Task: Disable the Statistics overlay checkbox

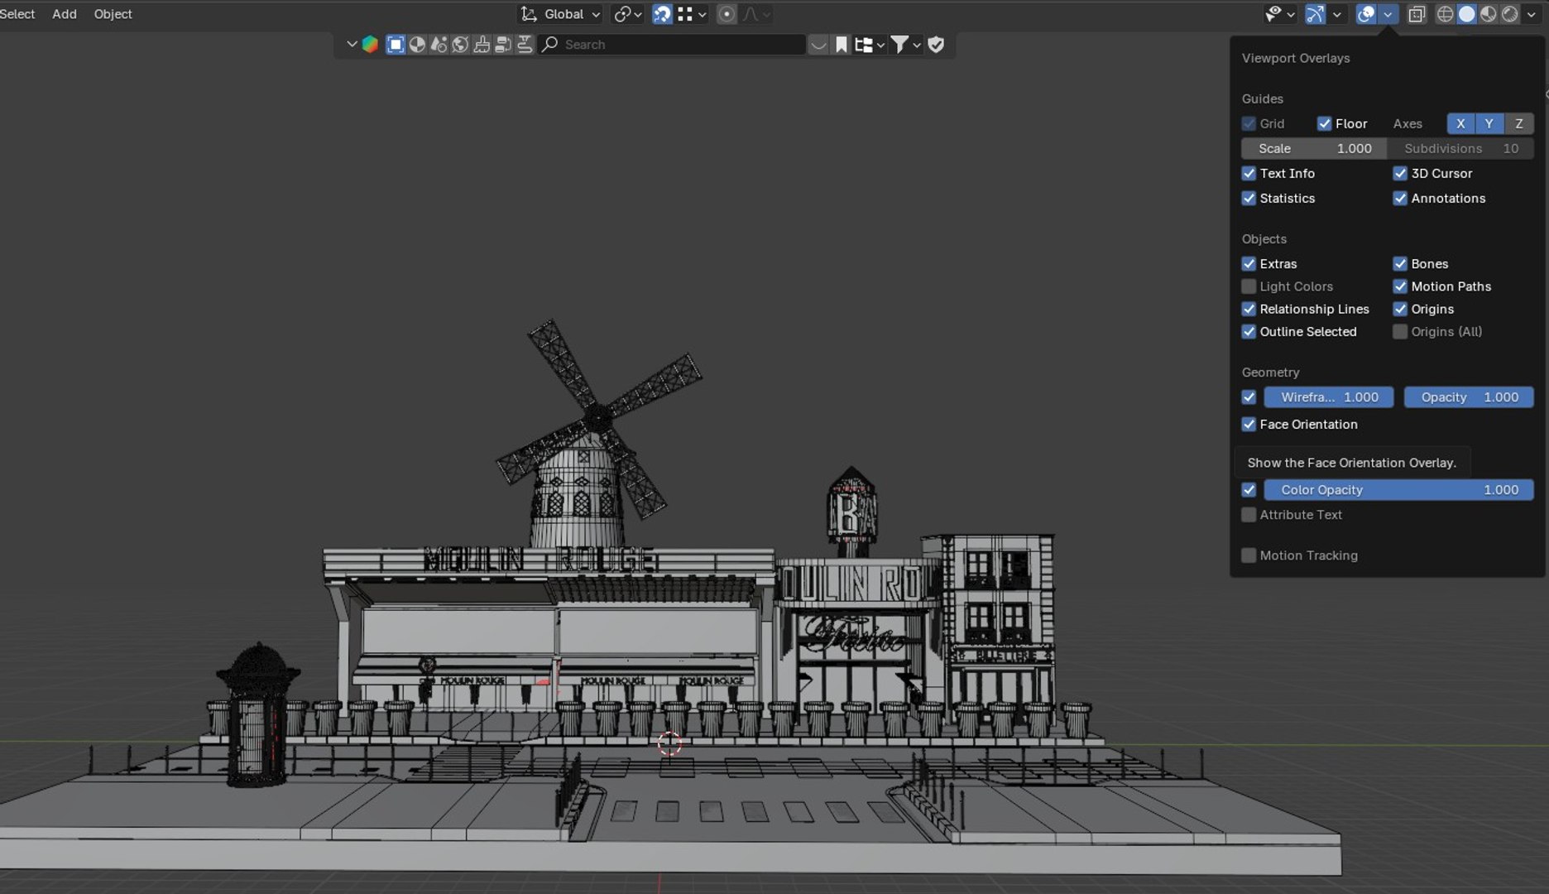Action: (x=1249, y=198)
